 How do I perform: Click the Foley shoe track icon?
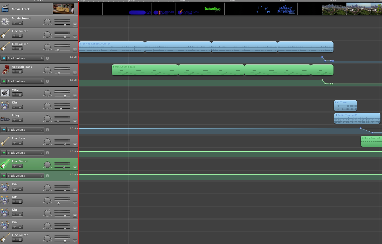(5, 119)
